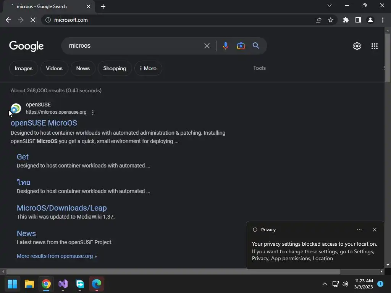Click openSUSE favicon in first result
This screenshot has width=391, height=293.
coord(16,108)
